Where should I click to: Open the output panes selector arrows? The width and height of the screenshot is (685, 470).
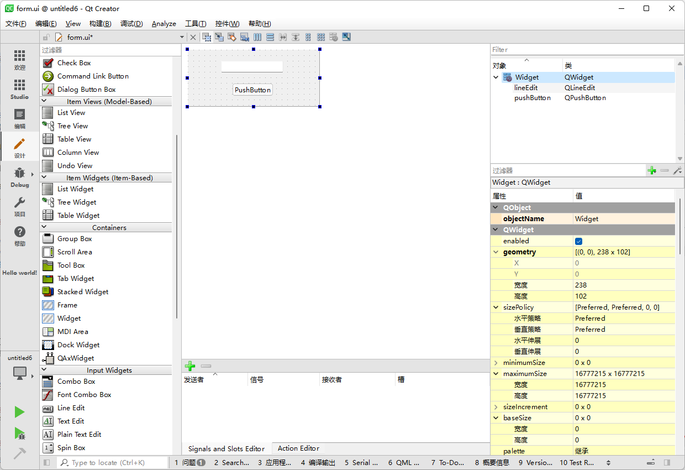pos(608,463)
